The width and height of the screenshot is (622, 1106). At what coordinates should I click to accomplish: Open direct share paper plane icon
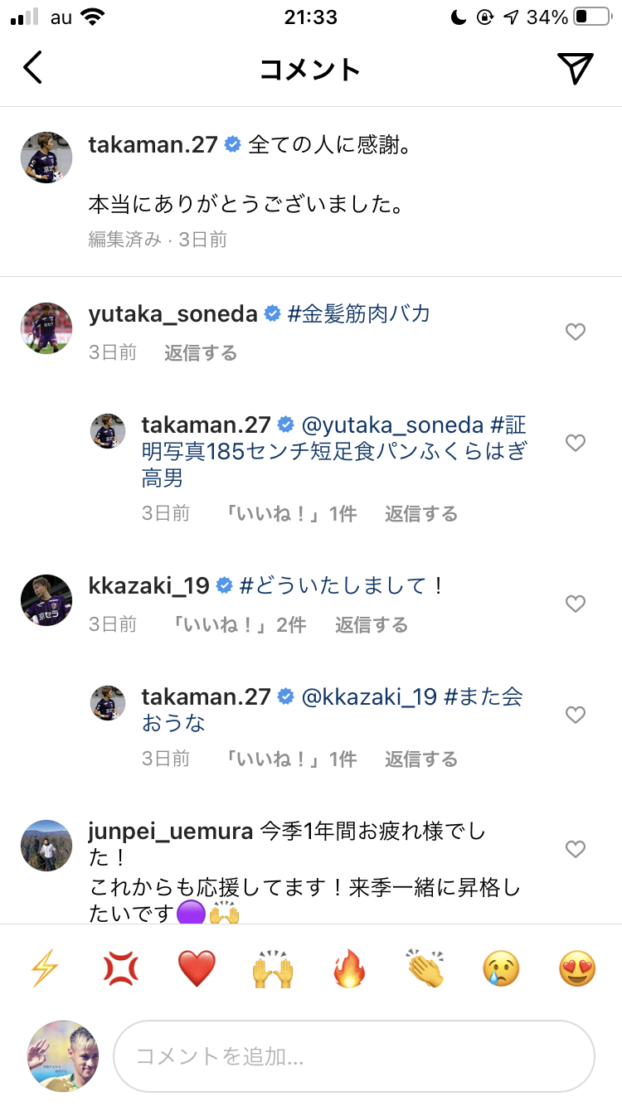575,68
